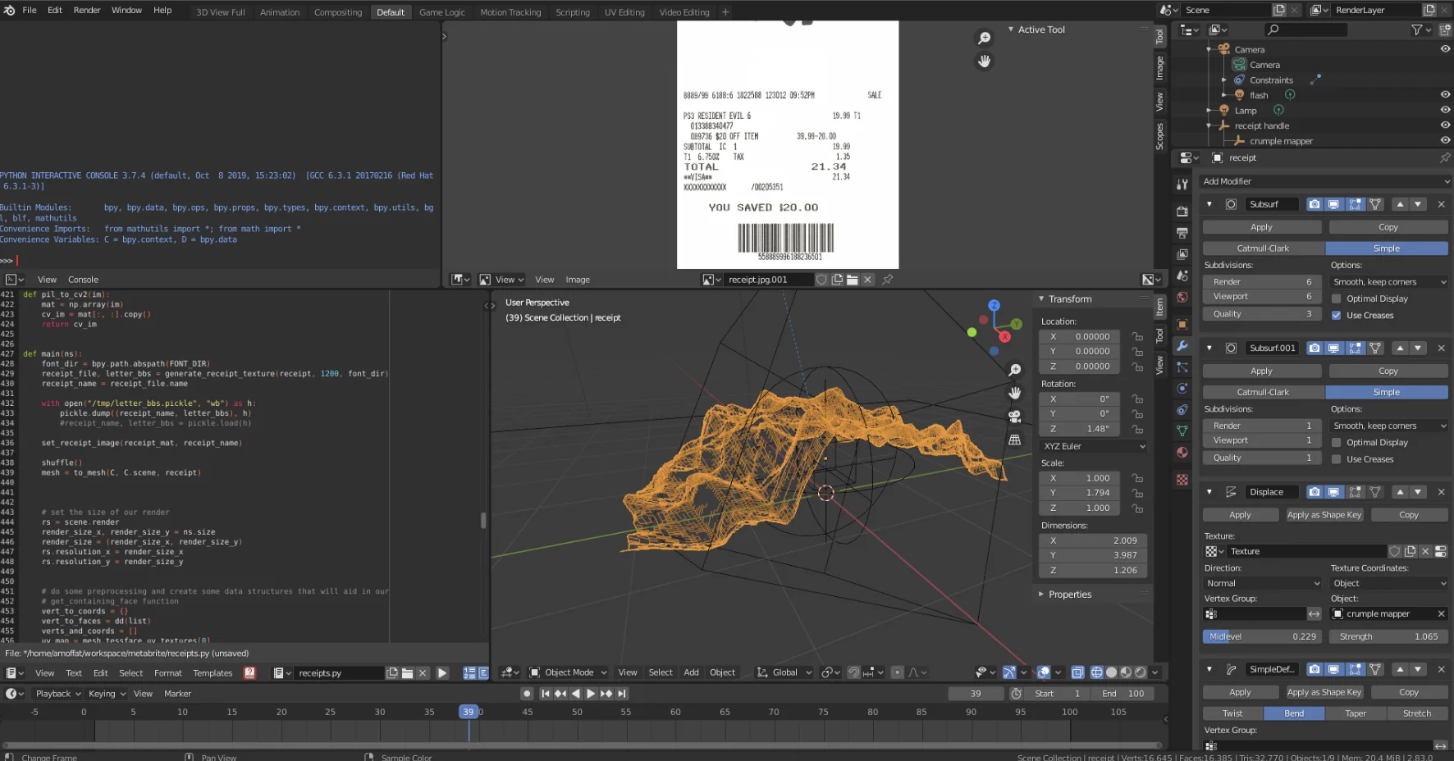Switch to orthographic grid view icon
The image size is (1454, 761).
(x=1015, y=440)
